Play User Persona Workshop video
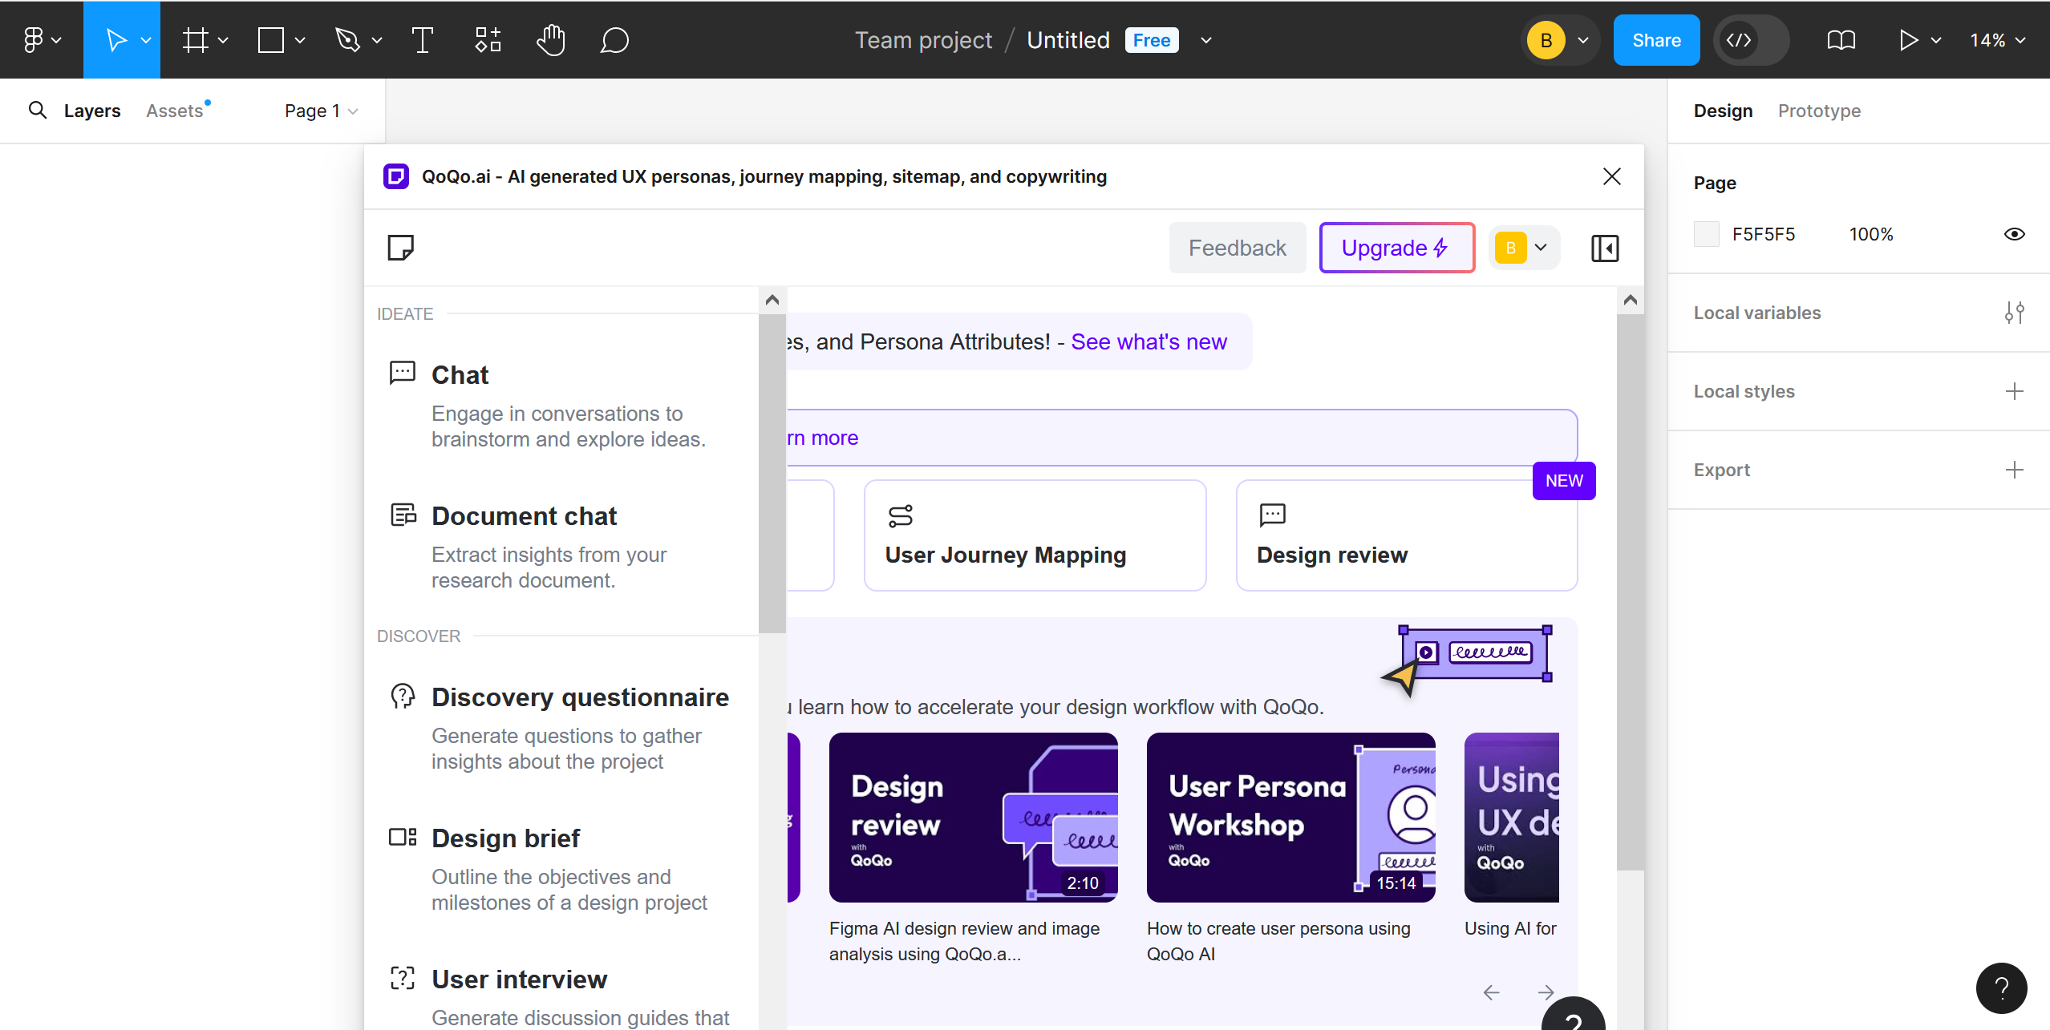2050x1030 pixels. (1290, 818)
